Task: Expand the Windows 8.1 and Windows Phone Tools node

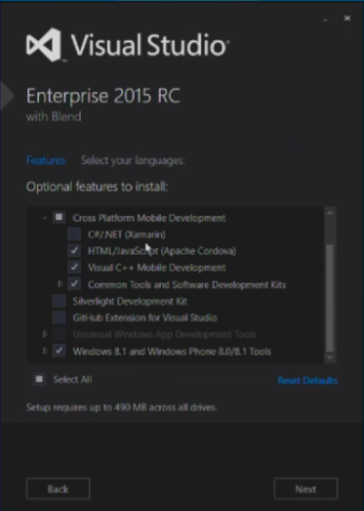Action: click(45, 351)
